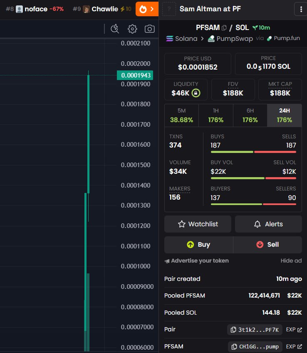Click the tall green candlestick
This screenshot has width=307, height=353.
pos(88,134)
